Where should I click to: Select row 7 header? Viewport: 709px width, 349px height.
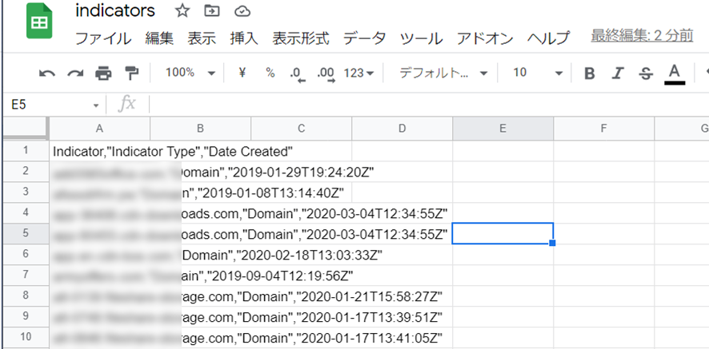pos(26,275)
